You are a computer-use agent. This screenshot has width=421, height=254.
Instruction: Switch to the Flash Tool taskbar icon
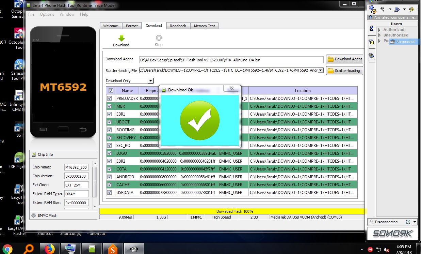point(134,249)
